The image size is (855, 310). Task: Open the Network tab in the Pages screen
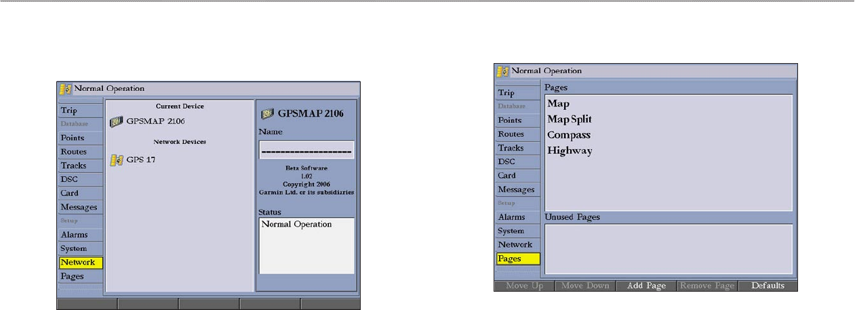[x=515, y=244]
